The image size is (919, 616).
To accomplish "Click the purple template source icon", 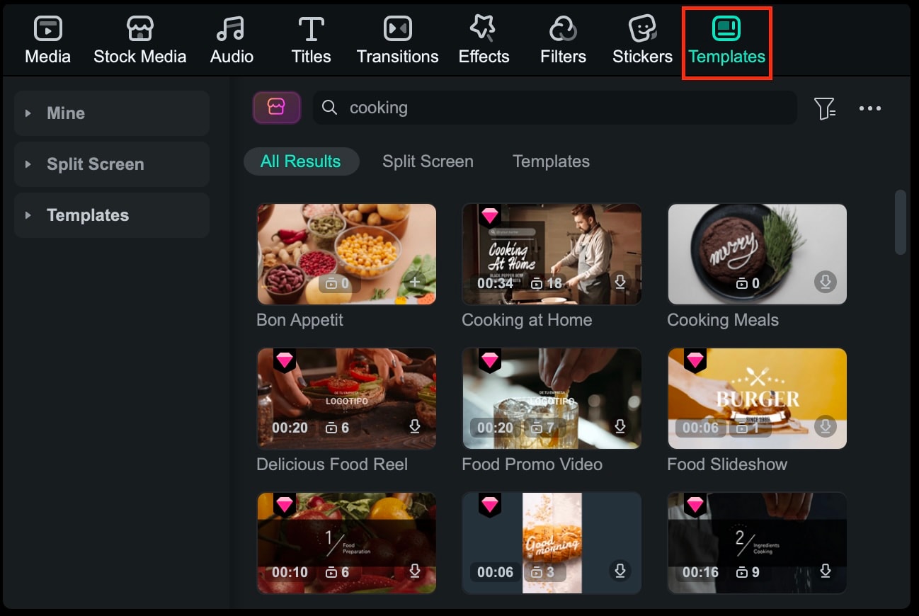I will tap(276, 108).
